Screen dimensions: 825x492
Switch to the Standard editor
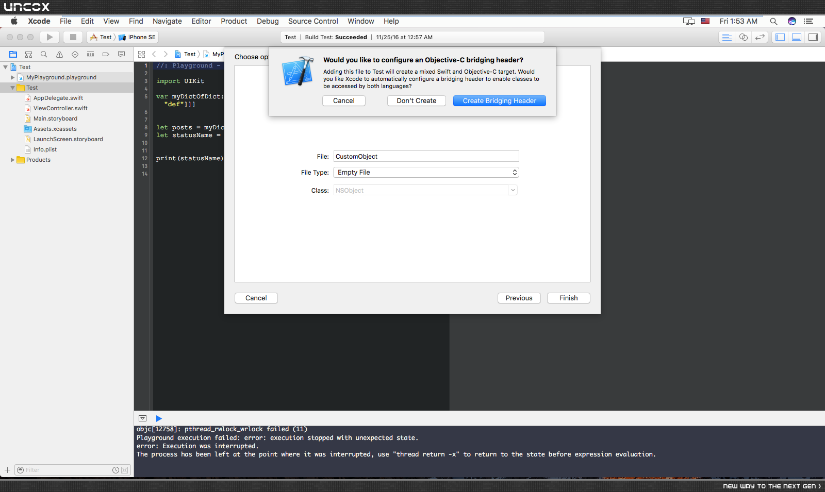tap(727, 37)
